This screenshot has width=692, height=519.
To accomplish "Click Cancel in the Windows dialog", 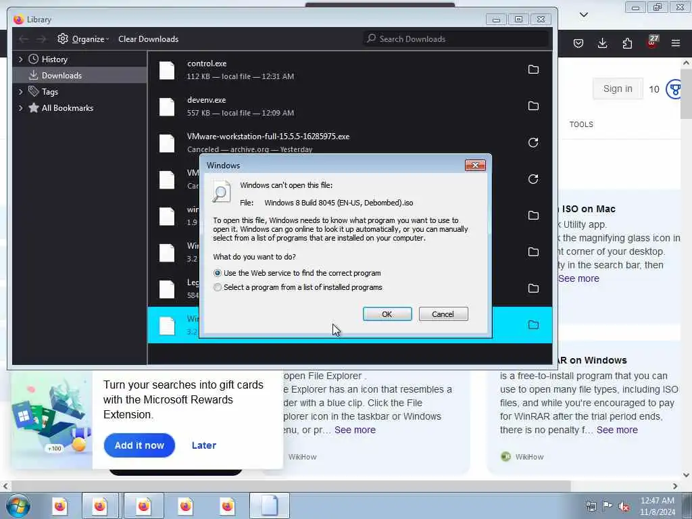I will click(x=443, y=314).
